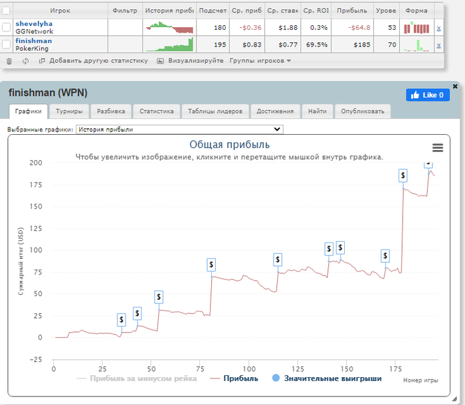The width and height of the screenshot is (465, 405).
Task: Check the finishman row checkbox
Action: (6, 44)
